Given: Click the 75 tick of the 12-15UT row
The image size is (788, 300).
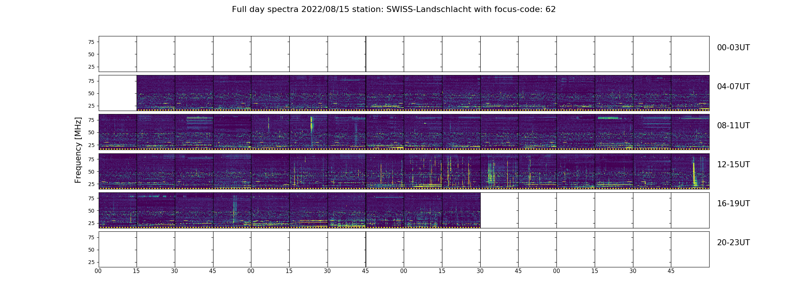Looking at the screenshot, I should (x=91, y=159).
